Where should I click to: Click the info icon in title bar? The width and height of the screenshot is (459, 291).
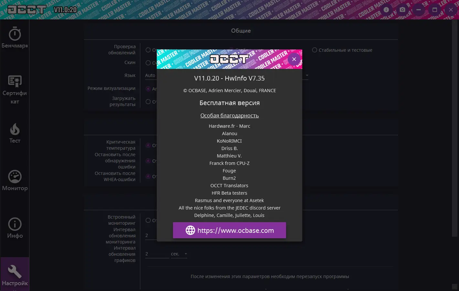pos(386,10)
